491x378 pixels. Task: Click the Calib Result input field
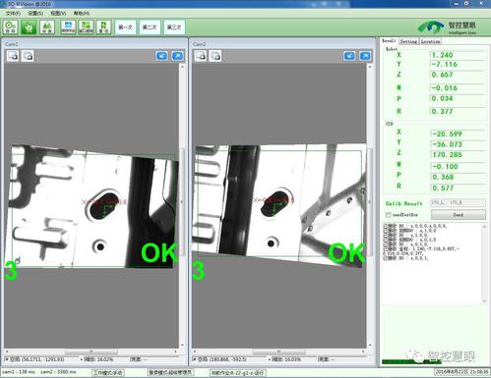coord(458,203)
